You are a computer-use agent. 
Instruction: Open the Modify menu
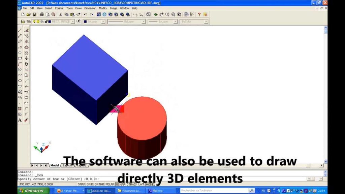[x=103, y=8]
